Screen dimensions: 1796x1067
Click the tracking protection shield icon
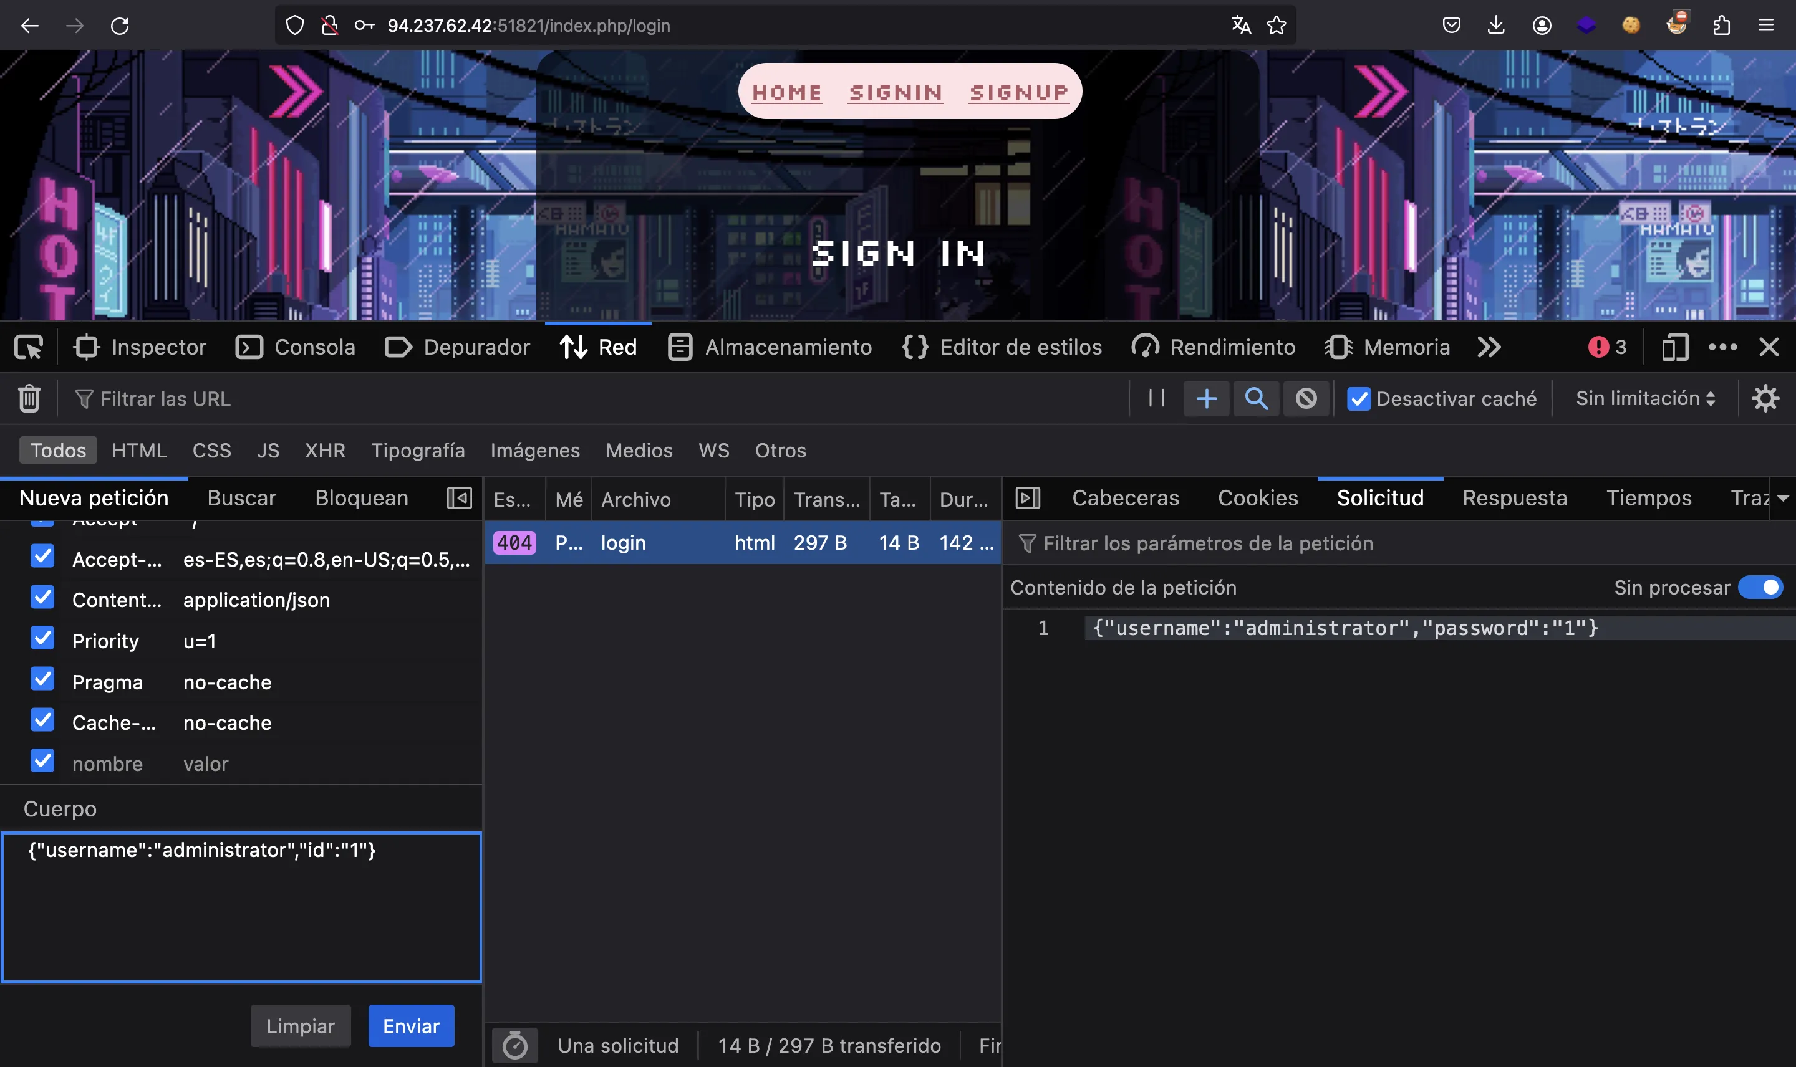click(x=295, y=26)
